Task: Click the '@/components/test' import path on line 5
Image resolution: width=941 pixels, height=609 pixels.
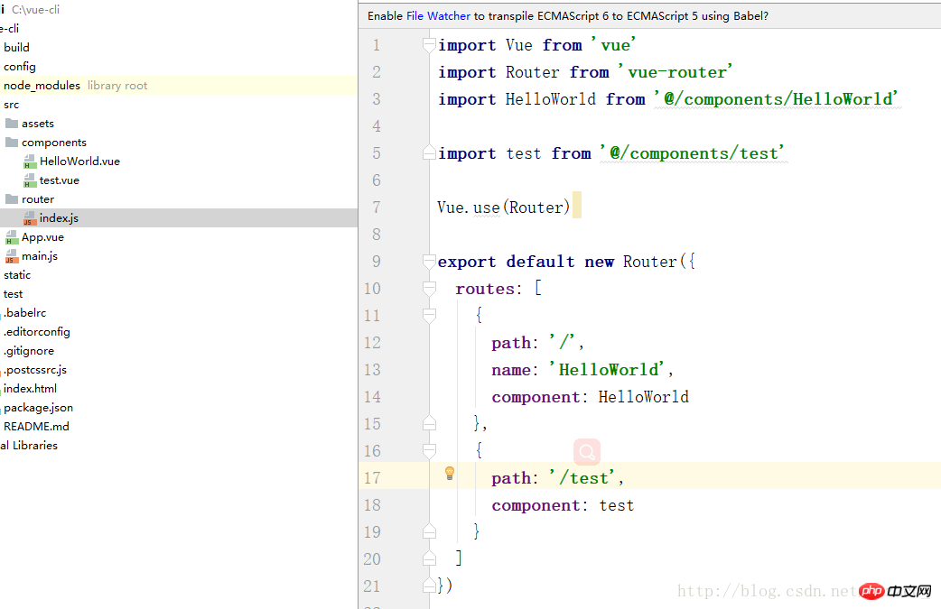Action: pos(694,152)
